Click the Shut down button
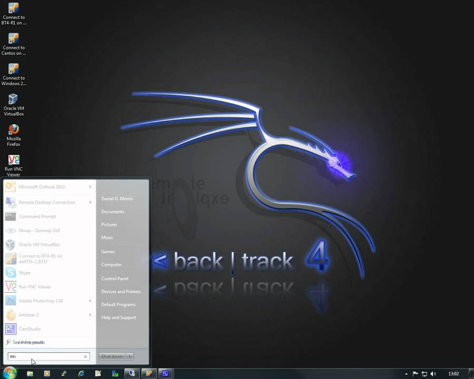Image resolution: width=474 pixels, height=379 pixels. point(112,356)
